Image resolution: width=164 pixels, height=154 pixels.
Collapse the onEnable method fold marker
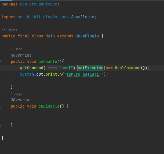click(x=0, y=62)
